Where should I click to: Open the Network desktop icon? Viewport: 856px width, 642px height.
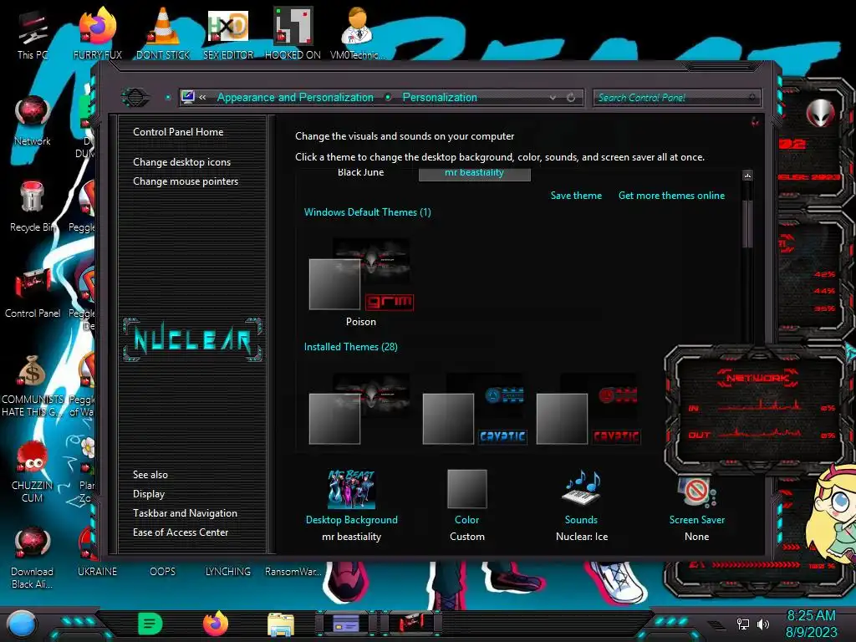tap(33, 120)
